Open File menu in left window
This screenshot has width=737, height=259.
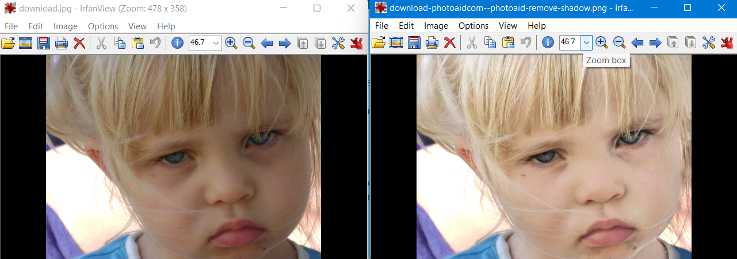click(12, 26)
